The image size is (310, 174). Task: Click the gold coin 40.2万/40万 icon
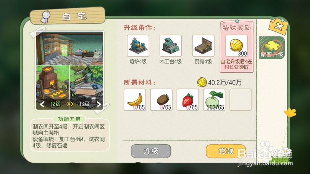[x=202, y=82]
